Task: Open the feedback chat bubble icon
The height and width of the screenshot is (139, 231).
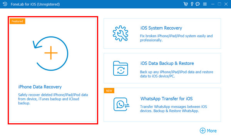Action: (x=198, y=4)
